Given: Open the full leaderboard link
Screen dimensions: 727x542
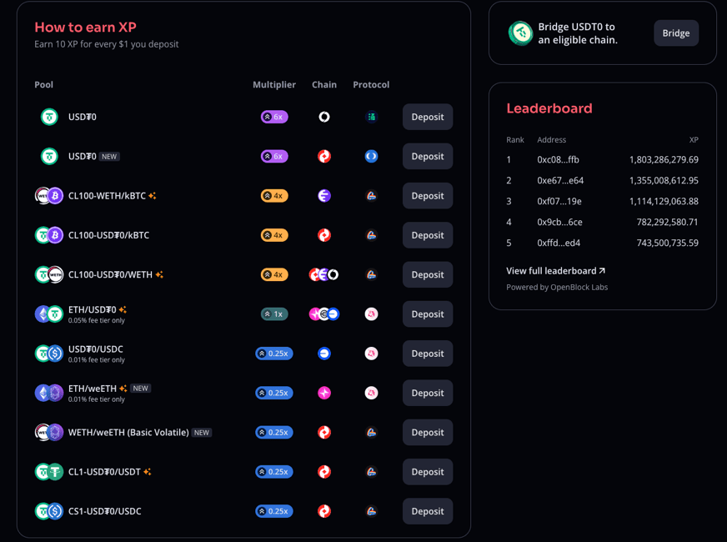Looking at the screenshot, I should [555, 271].
